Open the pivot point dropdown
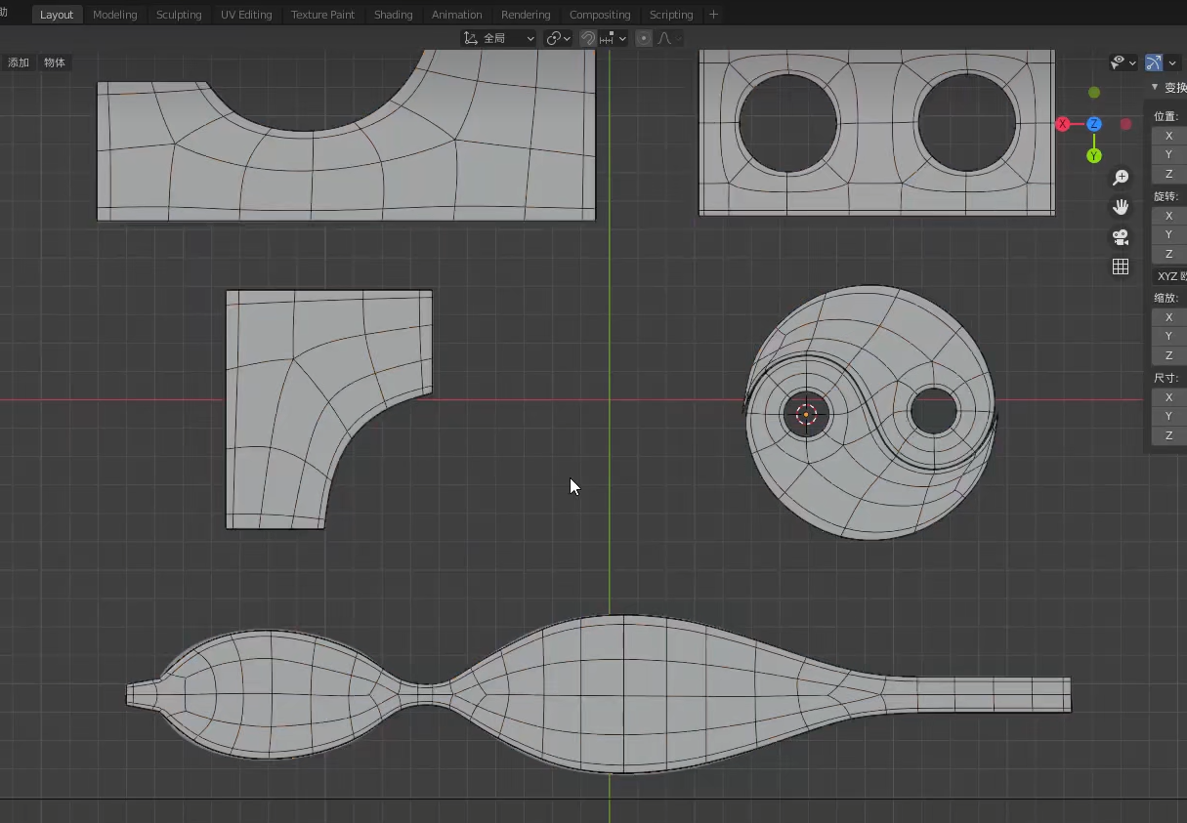Image resolution: width=1187 pixels, height=823 pixels. 559,38
